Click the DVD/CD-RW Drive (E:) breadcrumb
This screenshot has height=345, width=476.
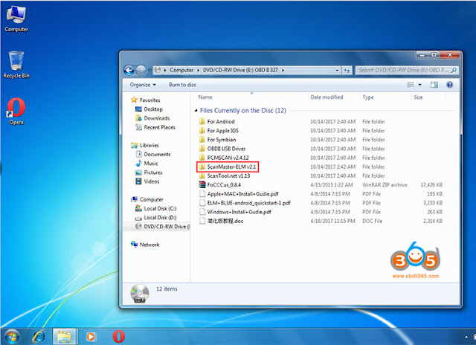pos(240,70)
